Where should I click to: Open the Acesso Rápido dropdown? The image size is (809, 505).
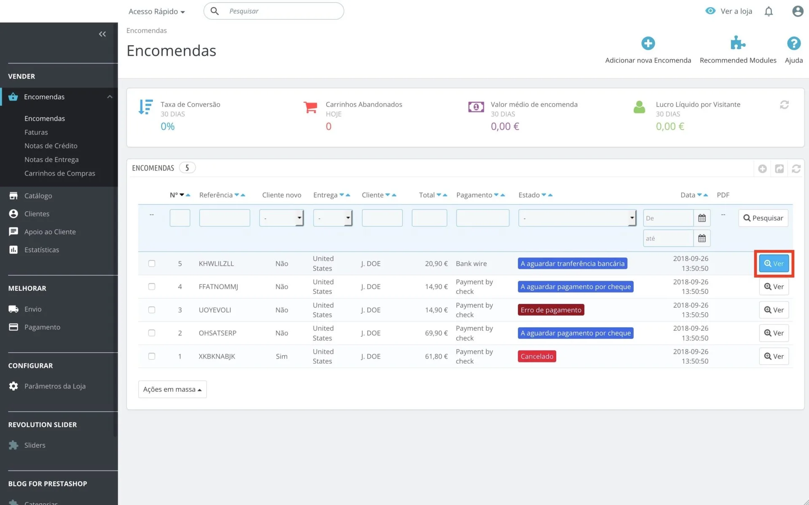click(157, 11)
